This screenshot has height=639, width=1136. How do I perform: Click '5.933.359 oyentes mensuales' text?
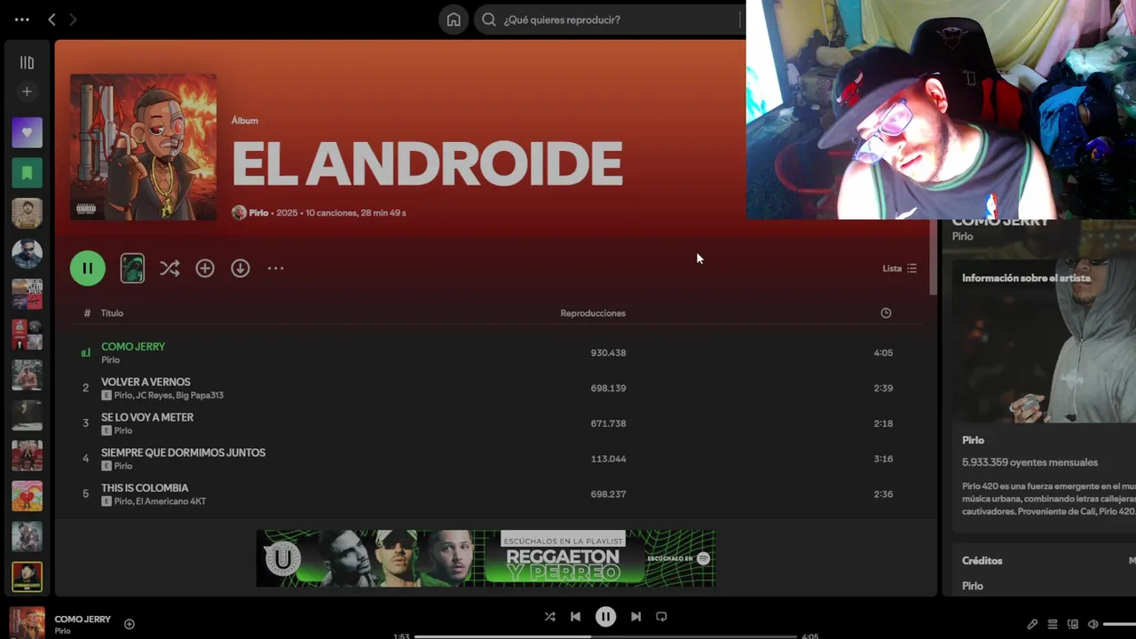[1029, 462]
